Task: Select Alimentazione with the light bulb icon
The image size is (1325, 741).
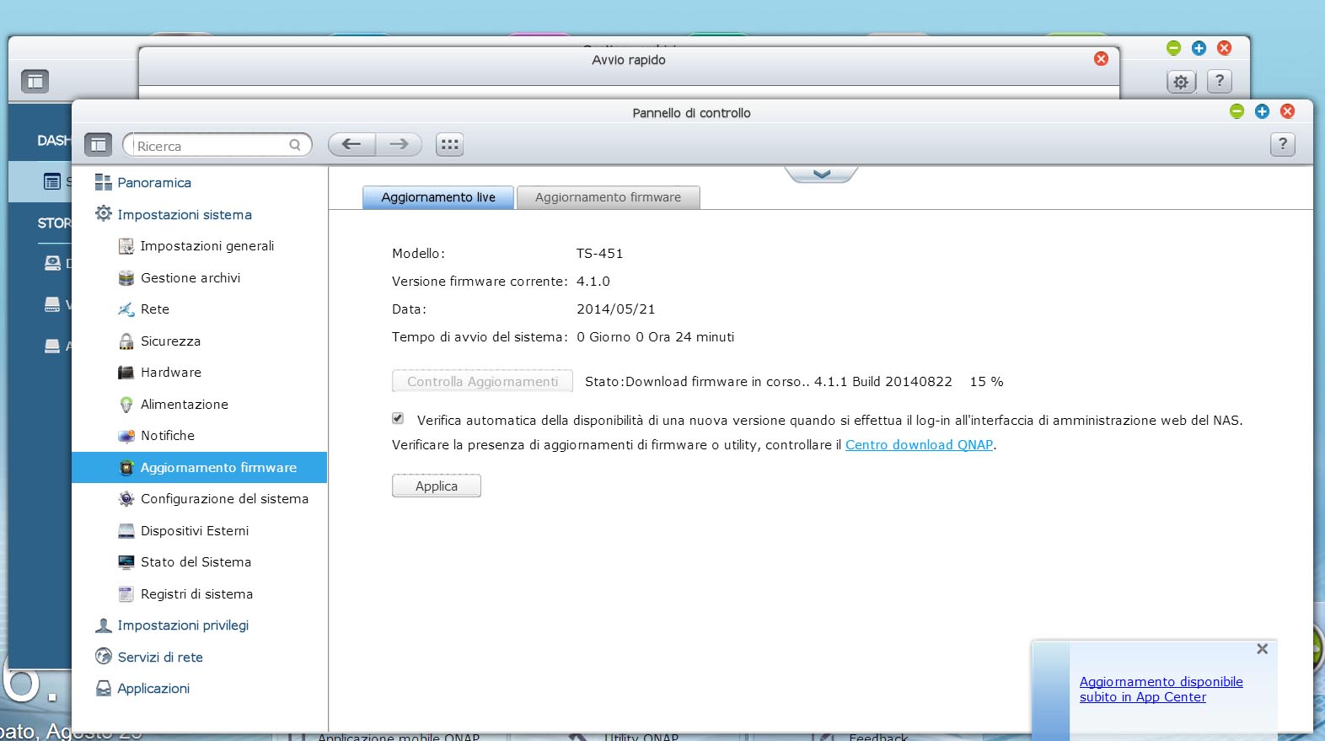Action: click(x=184, y=405)
